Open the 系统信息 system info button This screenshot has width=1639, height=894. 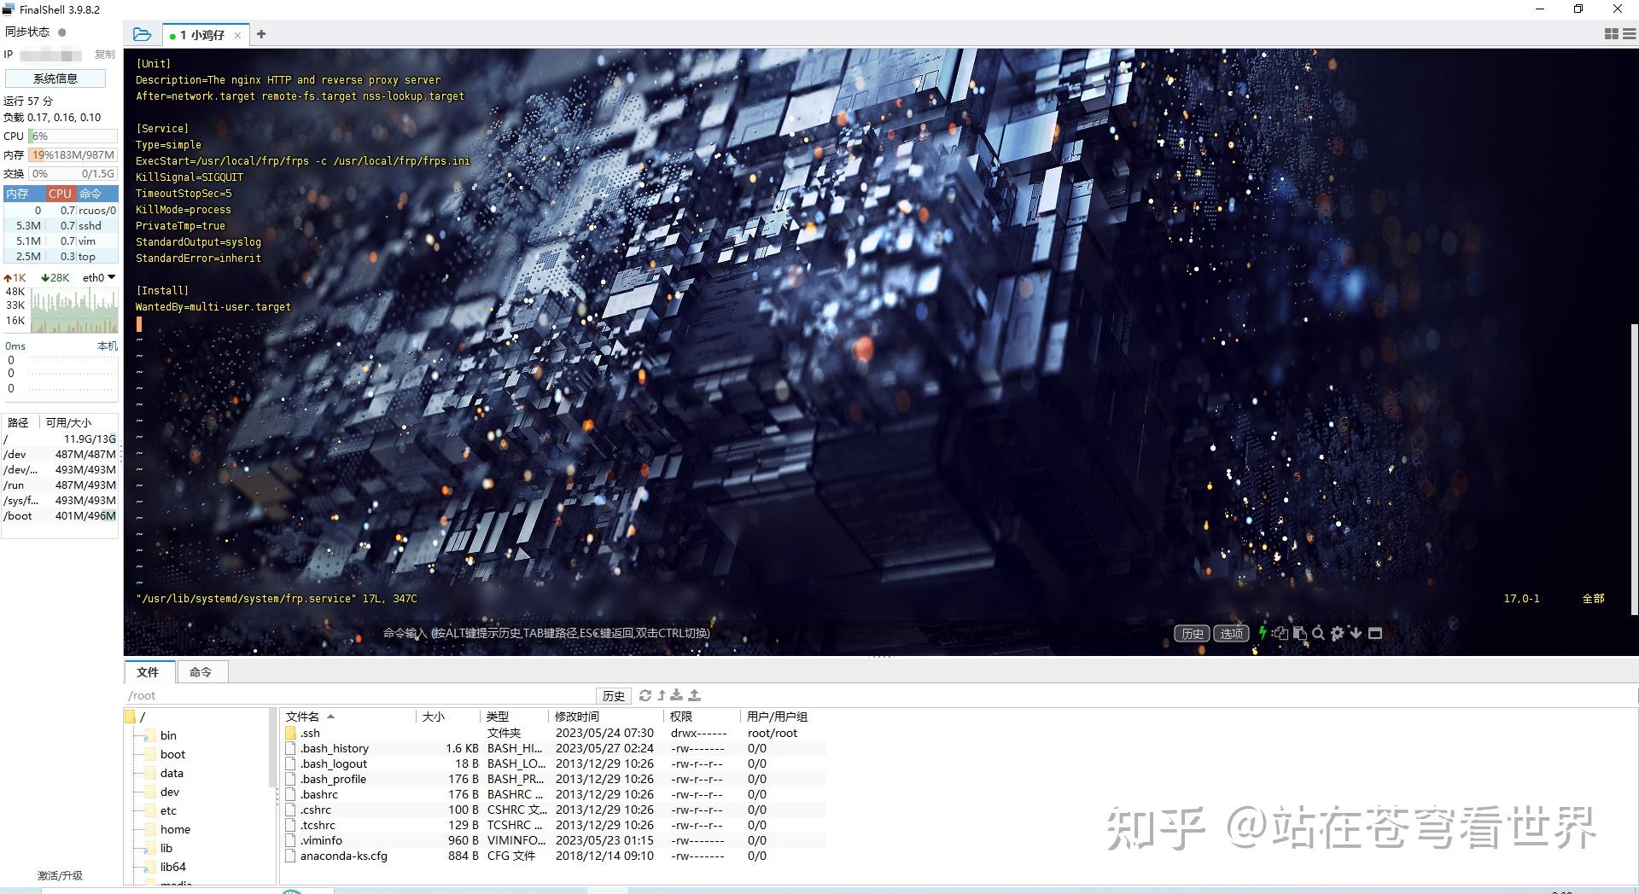point(55,78)
